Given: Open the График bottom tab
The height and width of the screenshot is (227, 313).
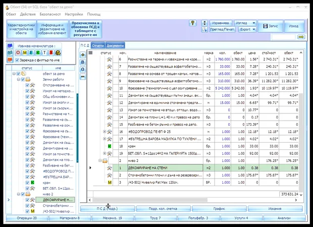Looking at the screenshot, I should 219,209.
